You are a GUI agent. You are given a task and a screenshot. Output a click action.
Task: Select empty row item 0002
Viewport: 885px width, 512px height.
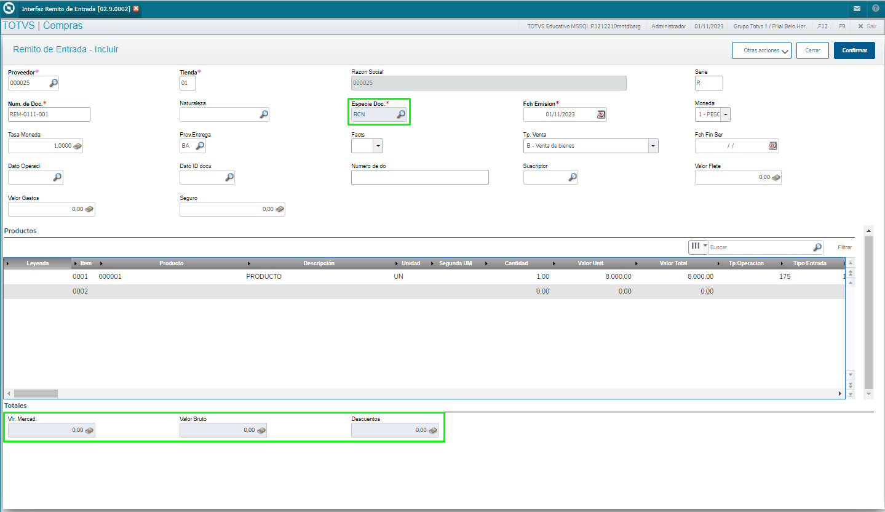(424, 291)
